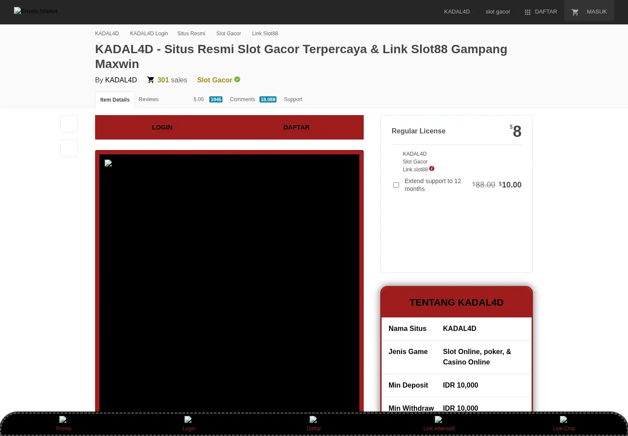Click the Nama Situs label
The height and width of the screenshot is (436, 628).
pos(407,329)
